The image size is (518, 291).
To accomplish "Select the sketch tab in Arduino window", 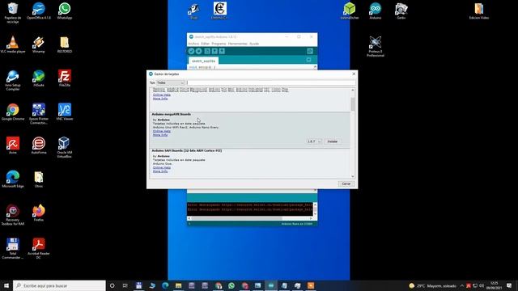I will 203,61.
